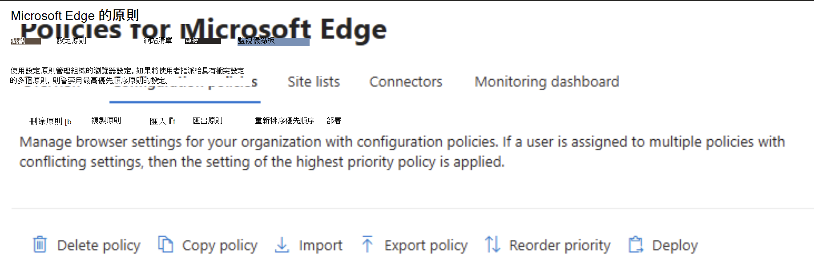Click the upward arrow icon beside Export policy
814x279 pixels.
(x=367, y=245)
